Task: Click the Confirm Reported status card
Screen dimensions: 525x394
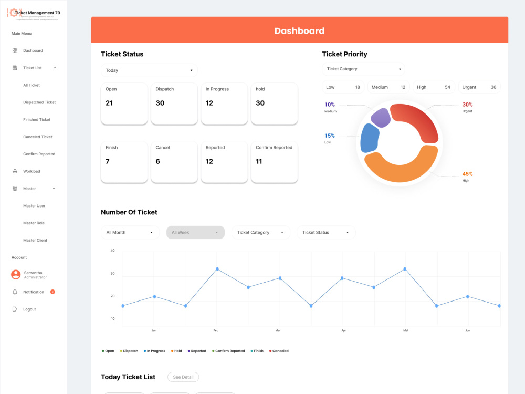Action: 275,162
